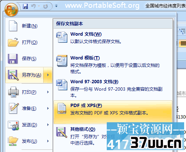The width and height of the screenshot is (186, 152).
Task: Expand the 打印(P) submenu arrow
Action: click(48, 92)
